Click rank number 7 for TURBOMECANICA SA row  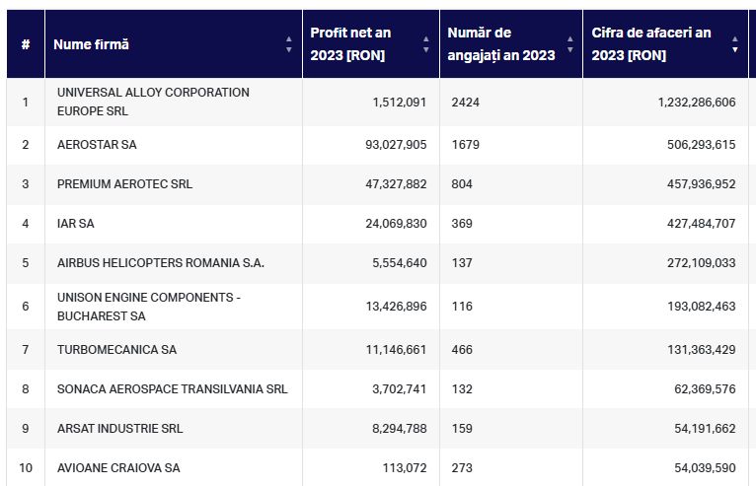(26, 350)
